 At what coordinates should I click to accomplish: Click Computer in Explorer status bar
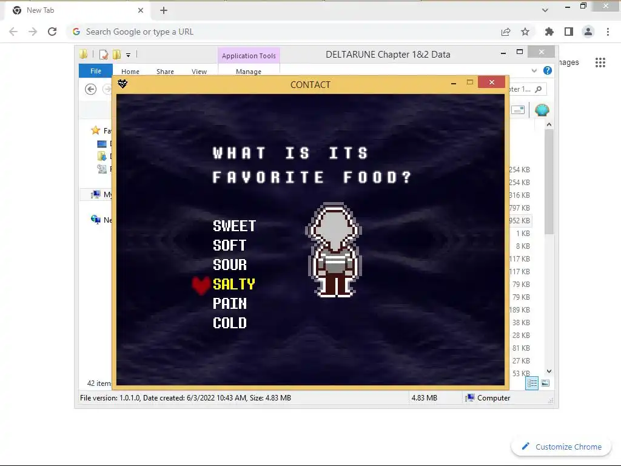pyautogui.click(x=488, y=398)
